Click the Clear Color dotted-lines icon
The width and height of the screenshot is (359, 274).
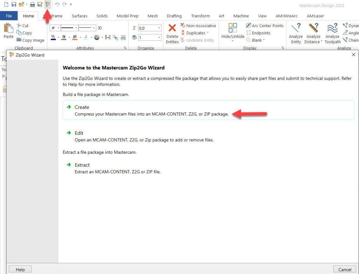coord(123,37)
